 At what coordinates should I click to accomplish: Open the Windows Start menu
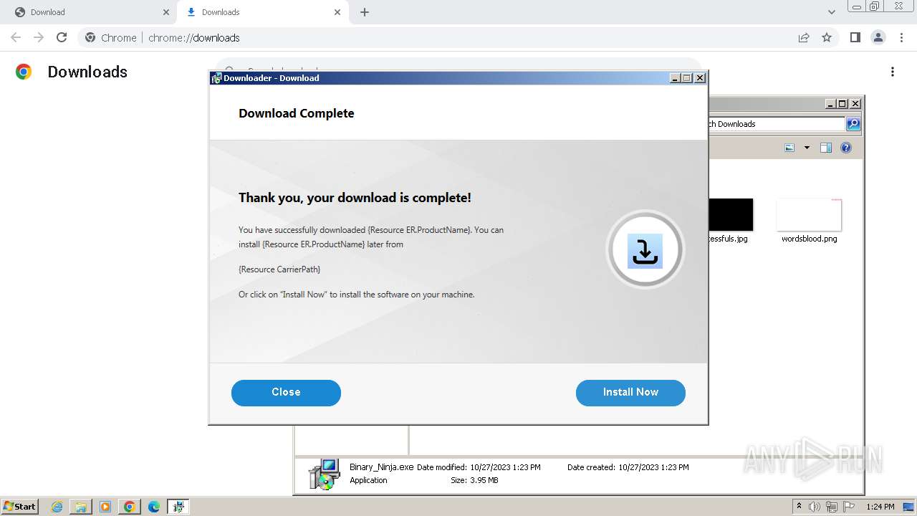(x=19, y=506)
